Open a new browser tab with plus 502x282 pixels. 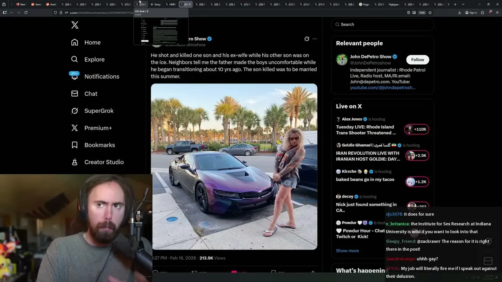(x=455, y=4)
